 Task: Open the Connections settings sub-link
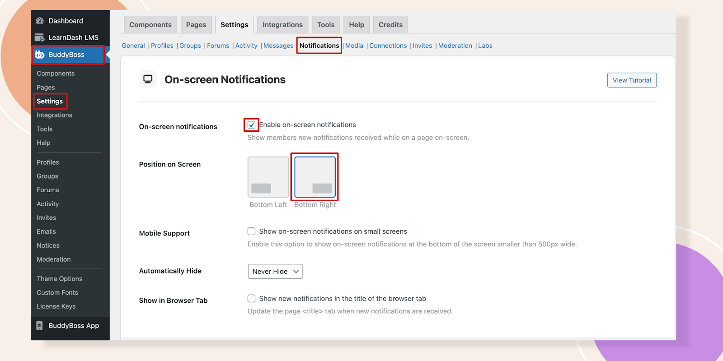click(388, 46)
